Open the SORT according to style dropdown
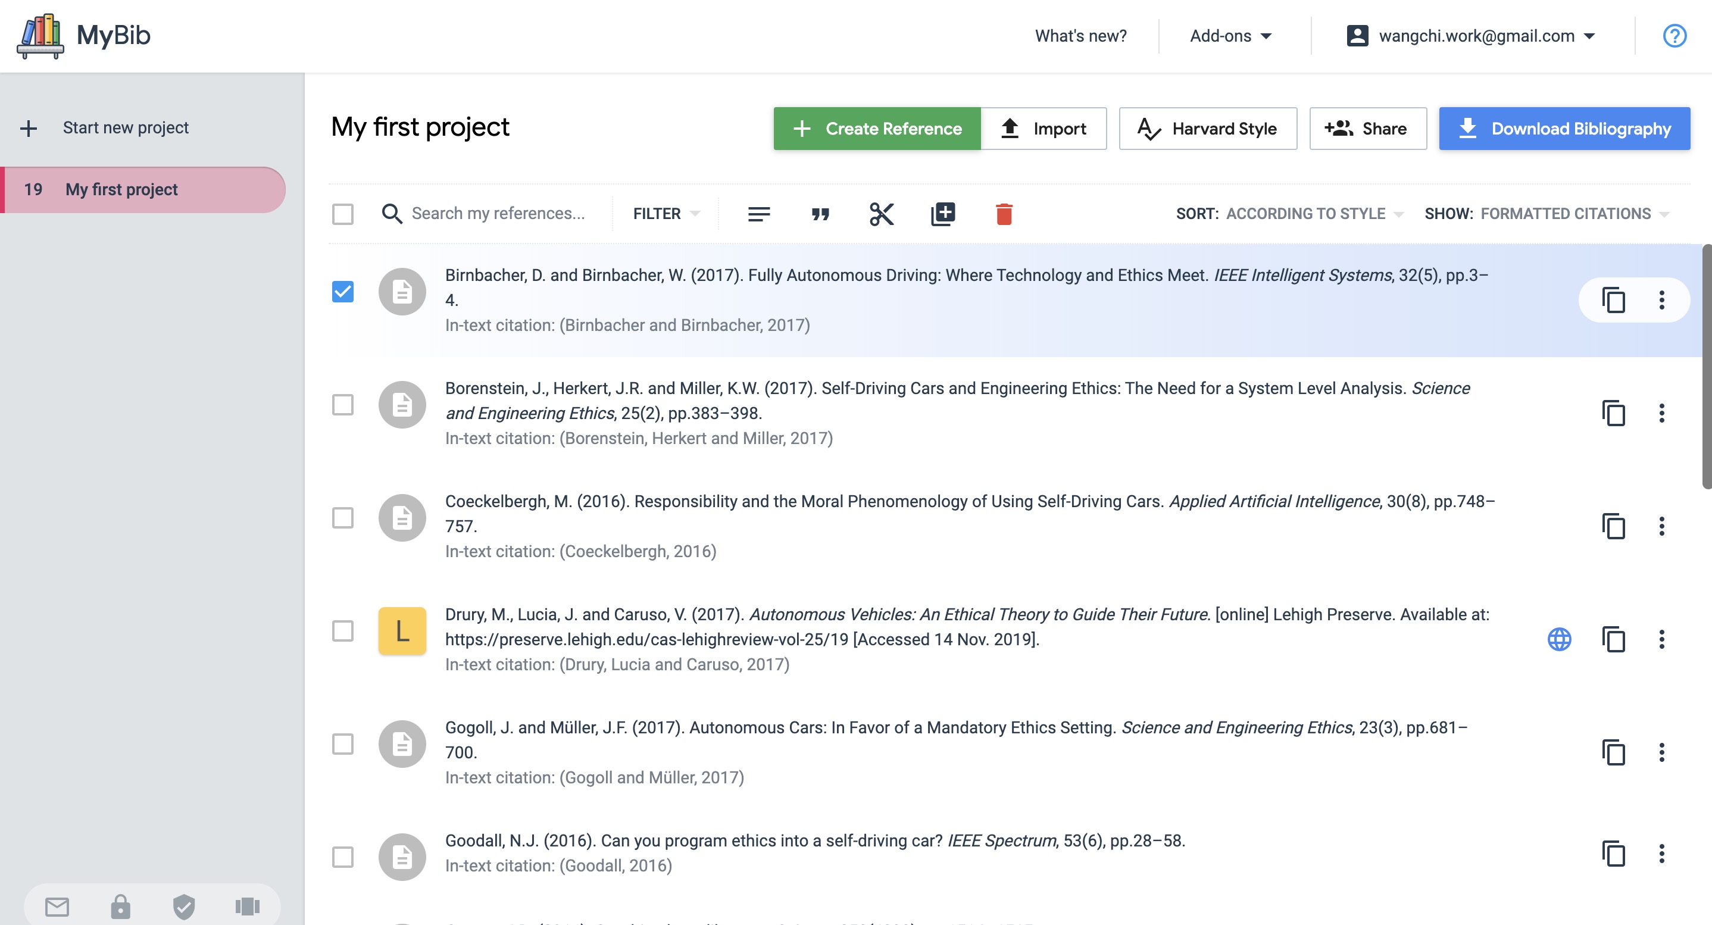The height and width of the screenshot is (925, 1712). [1289, 214]
